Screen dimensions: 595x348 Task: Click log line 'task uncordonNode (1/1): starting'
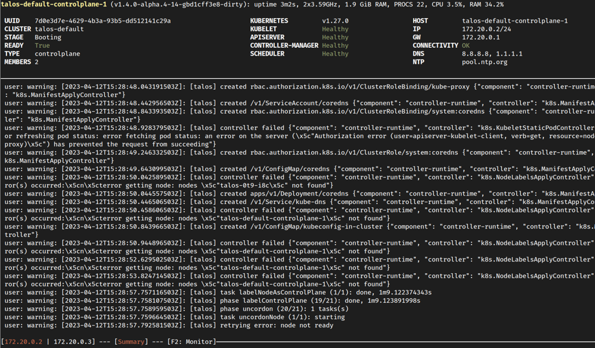[175, 317]
